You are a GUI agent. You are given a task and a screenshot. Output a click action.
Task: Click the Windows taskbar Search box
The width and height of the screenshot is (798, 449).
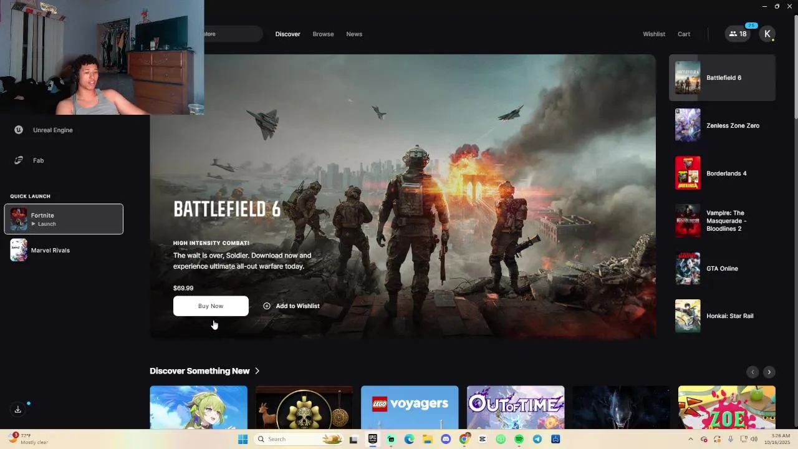pos(299,439)
